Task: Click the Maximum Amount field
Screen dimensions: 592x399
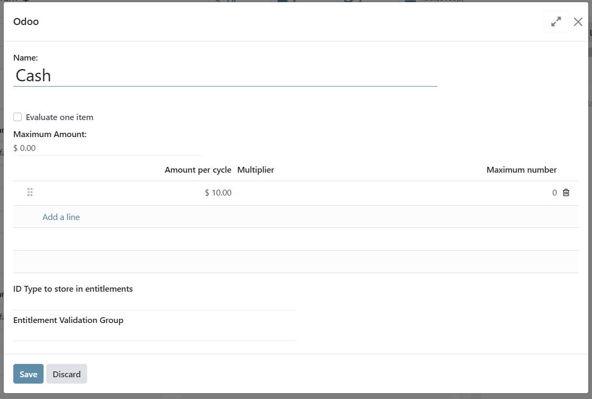Action: (106, 148)
